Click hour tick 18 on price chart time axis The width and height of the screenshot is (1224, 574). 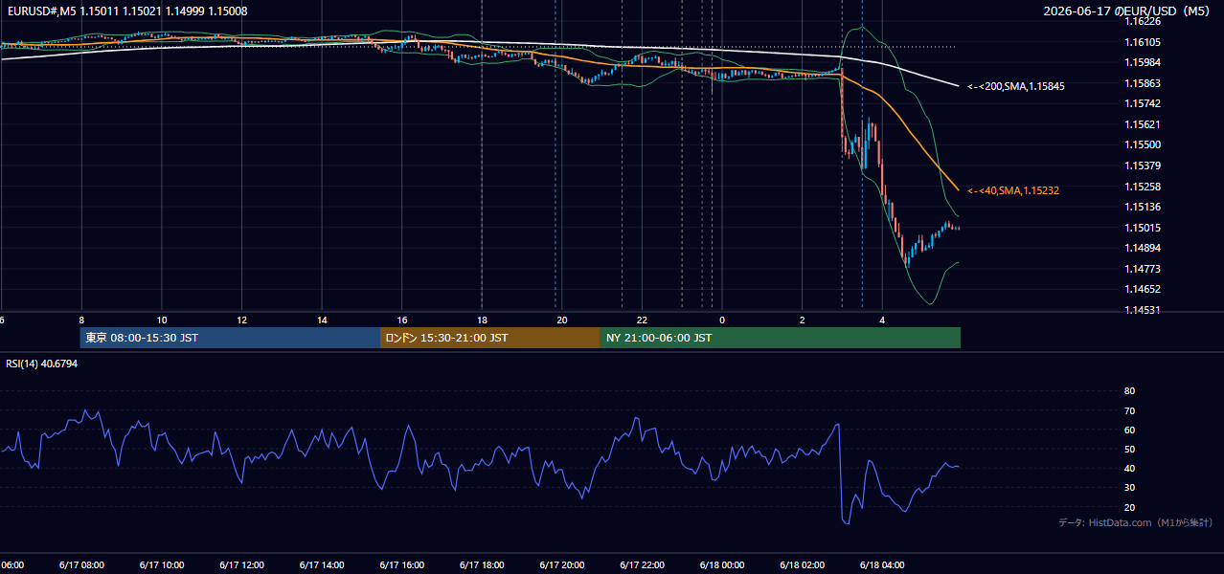click(482, 320)
